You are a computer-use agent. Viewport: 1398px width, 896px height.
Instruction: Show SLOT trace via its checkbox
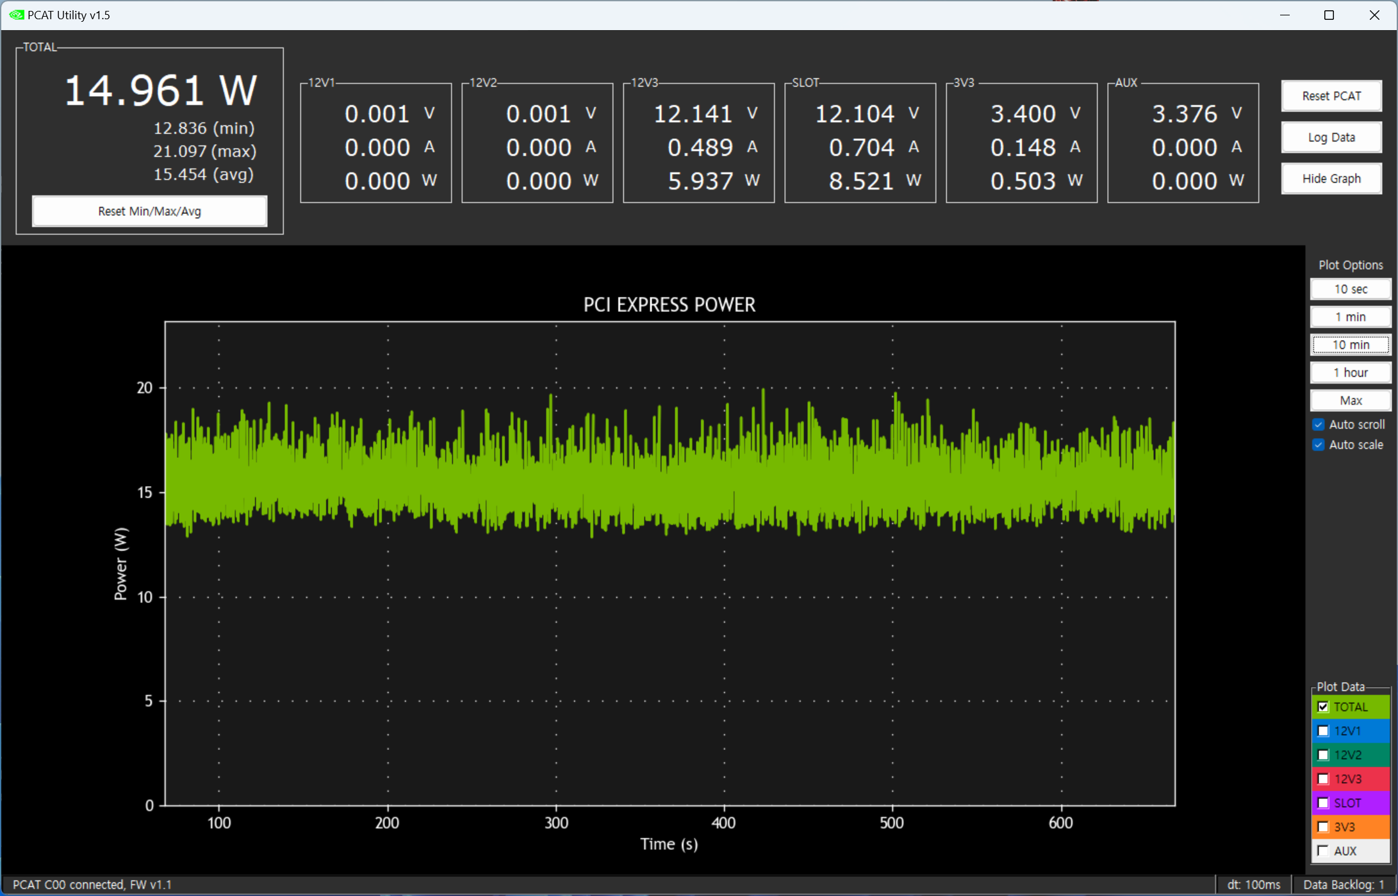click(x=1323, y=803)
